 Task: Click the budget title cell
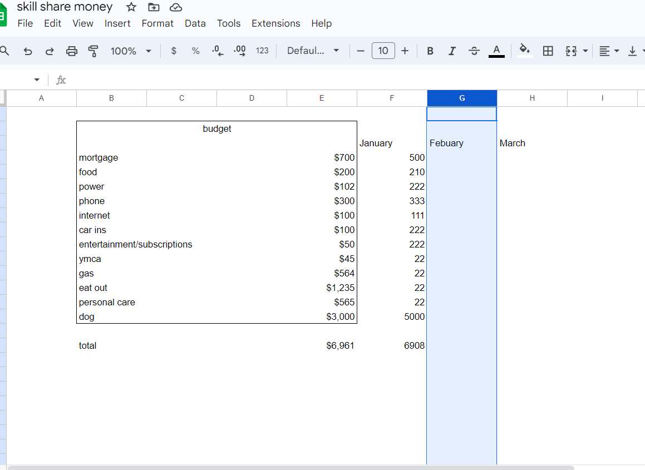217,128
